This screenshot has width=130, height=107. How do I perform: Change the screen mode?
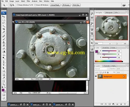[4, 98]
